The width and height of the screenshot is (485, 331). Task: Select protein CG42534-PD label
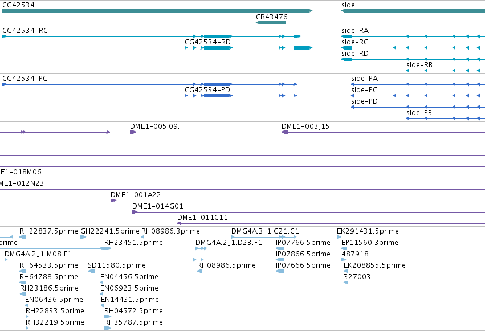pos(207,90)
